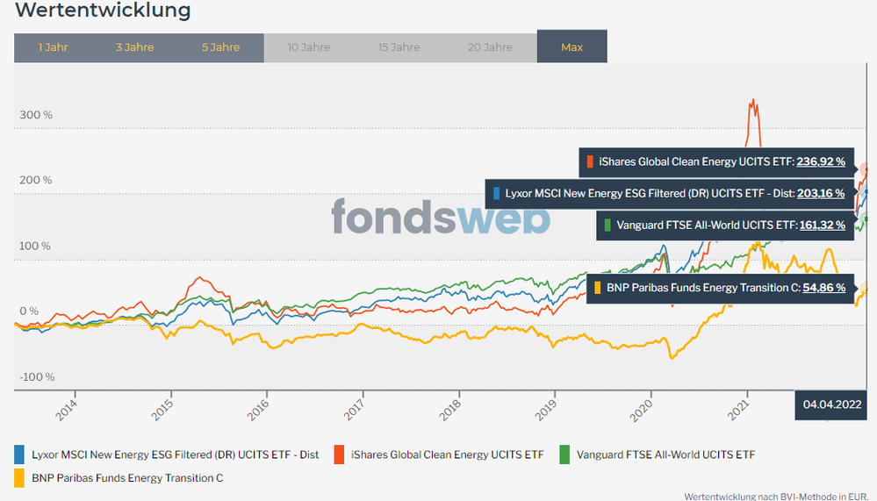Click the Lyxor 203,16 % tooltip value
The height and width of the screenshot is (501, 877).
click(x=821, y=193)
